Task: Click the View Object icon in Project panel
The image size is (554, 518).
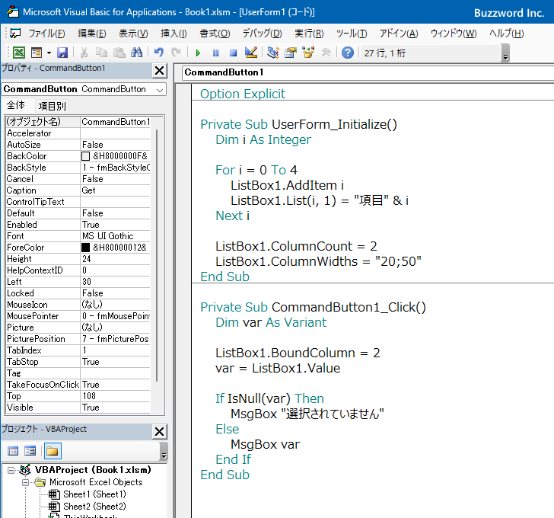Action: point(30,451)
